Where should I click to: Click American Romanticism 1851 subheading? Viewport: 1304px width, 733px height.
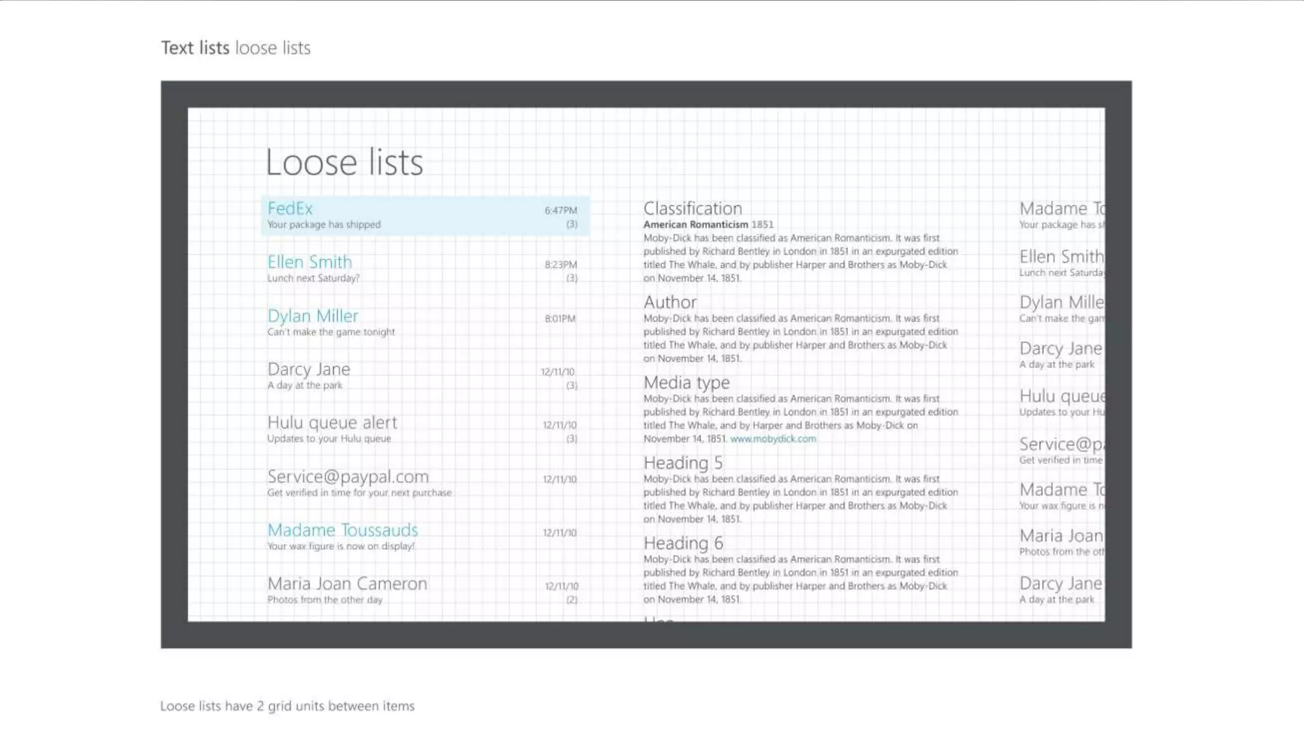(708, 225)
